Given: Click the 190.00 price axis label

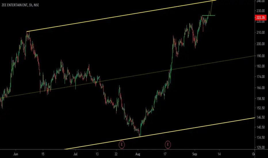Looking at the screenshot, I should (261, 56).
